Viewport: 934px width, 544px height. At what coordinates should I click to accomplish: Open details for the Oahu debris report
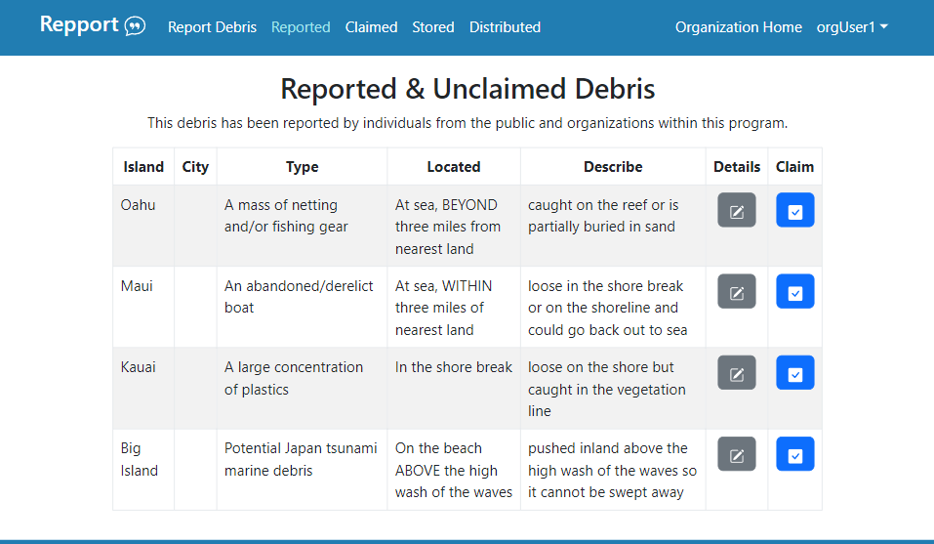point(736,211)
